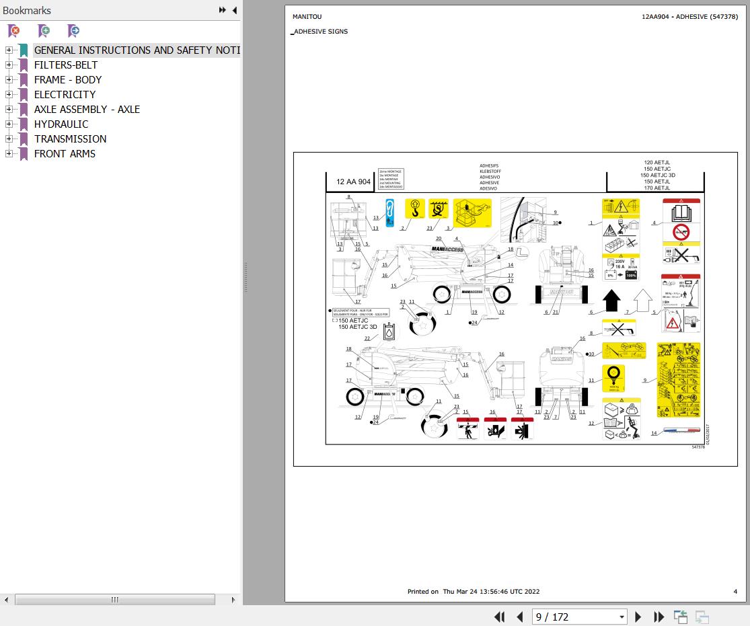Click the FILTERS-BELT bookmark ribbon icon

point(24,65)
